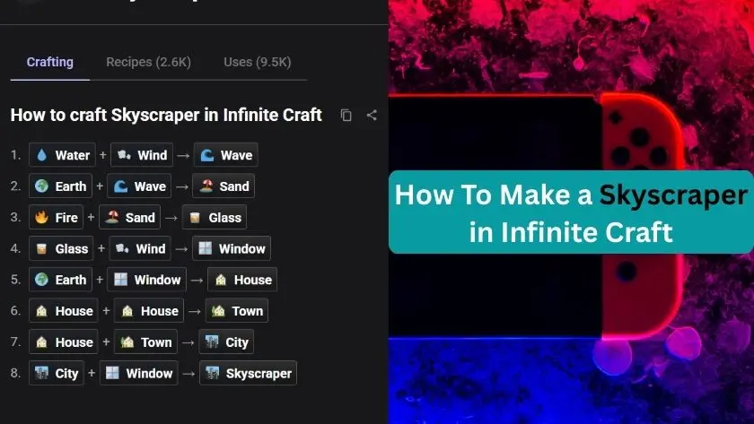Click the City ingredient in step 8
The height and width of the screenshot is (424, 754).
tap(57, 373)
